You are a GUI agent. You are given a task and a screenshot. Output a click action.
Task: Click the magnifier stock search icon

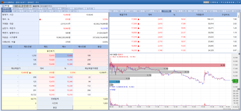(18, 6)
